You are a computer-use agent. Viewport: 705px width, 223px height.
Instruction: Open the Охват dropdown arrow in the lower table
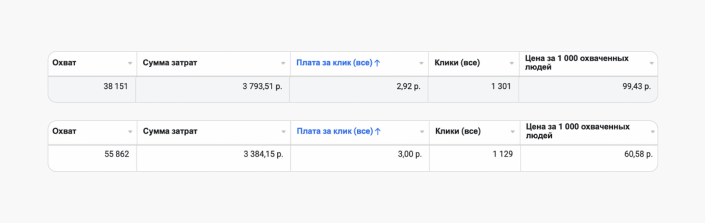point(130,132)
